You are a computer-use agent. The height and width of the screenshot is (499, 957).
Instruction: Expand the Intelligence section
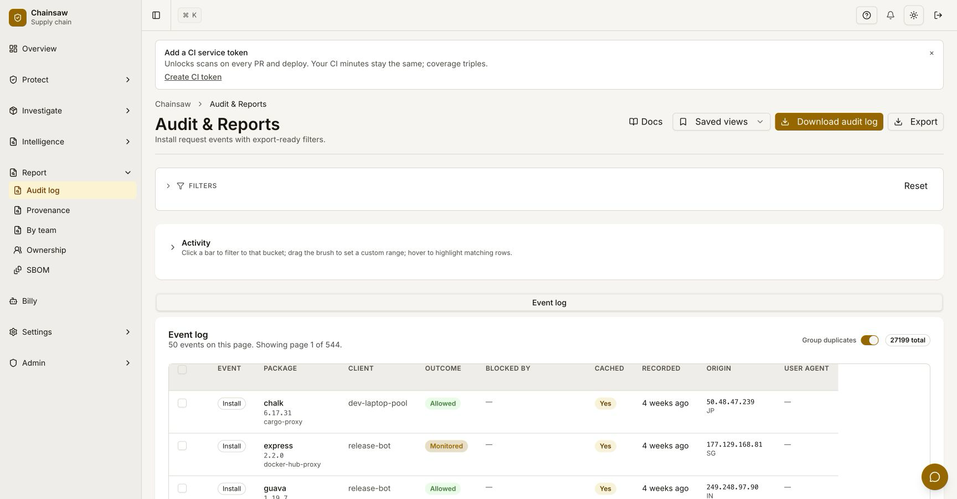(71, 142)
